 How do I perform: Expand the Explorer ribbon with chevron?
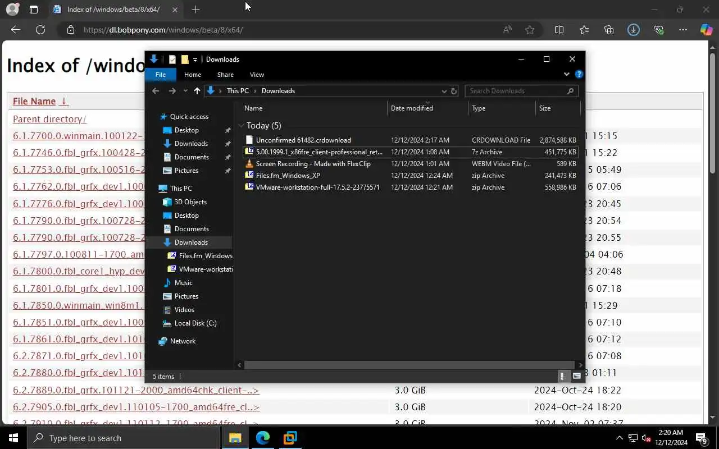click(566, 74)
